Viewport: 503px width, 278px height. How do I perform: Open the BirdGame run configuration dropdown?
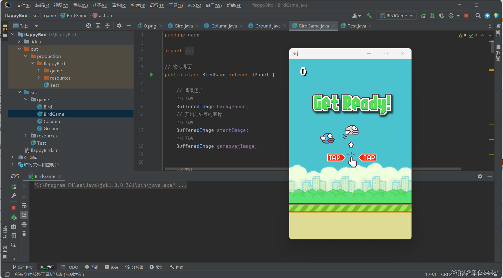click(x=396, y=16)
